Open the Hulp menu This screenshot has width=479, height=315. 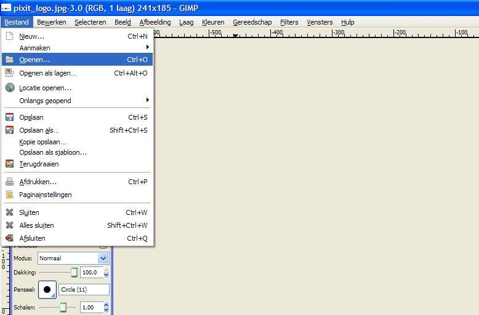(347, 22)
